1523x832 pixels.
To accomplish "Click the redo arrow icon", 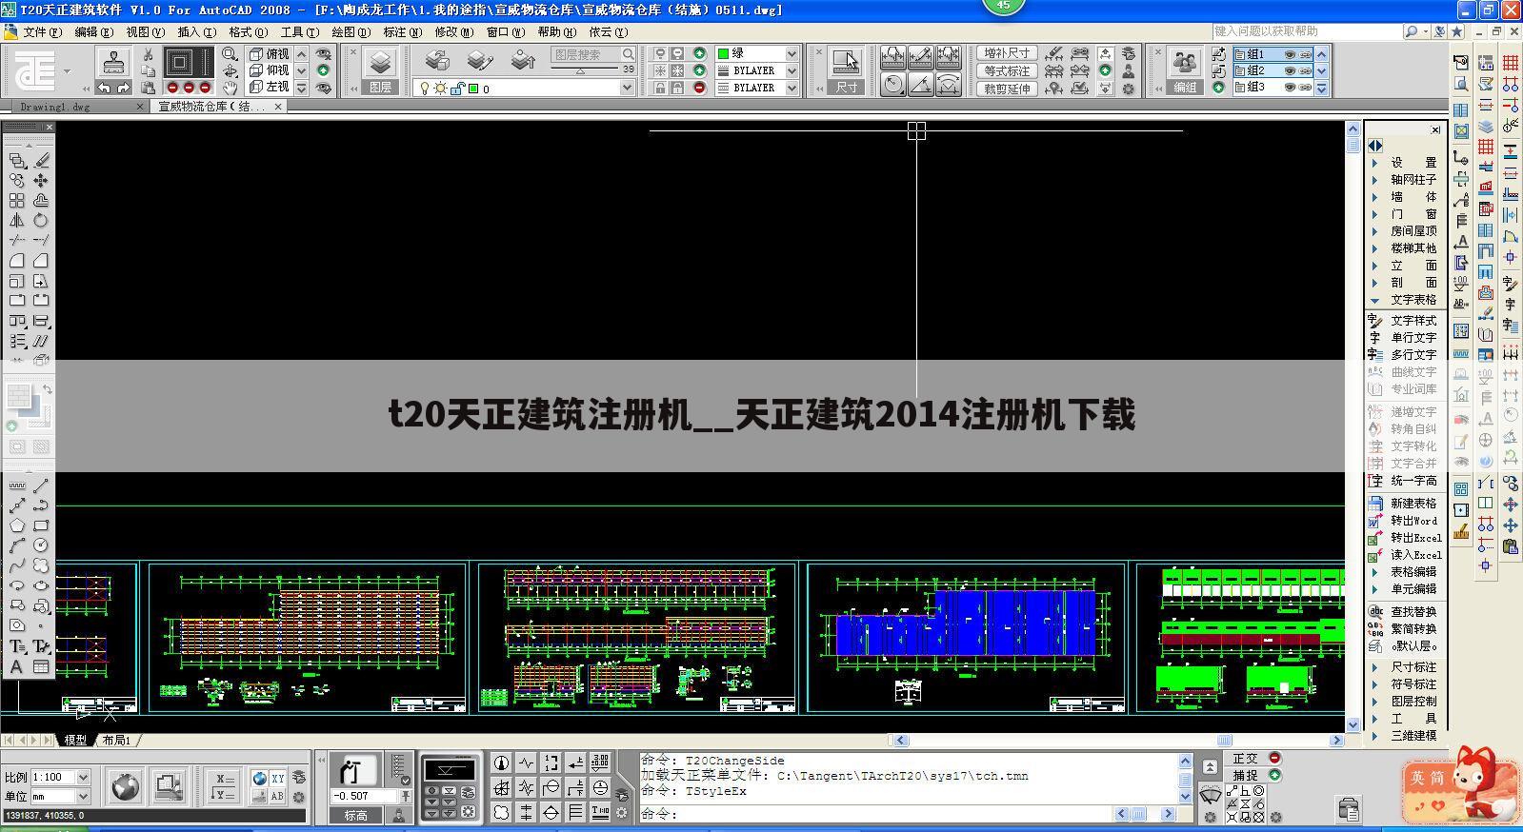I will pos(123,88).
